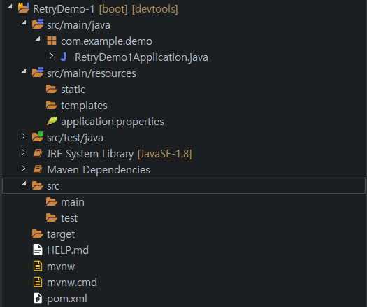This screenshot has height=307, width=367.
Task: Select the static folder name
Action: 73,90
